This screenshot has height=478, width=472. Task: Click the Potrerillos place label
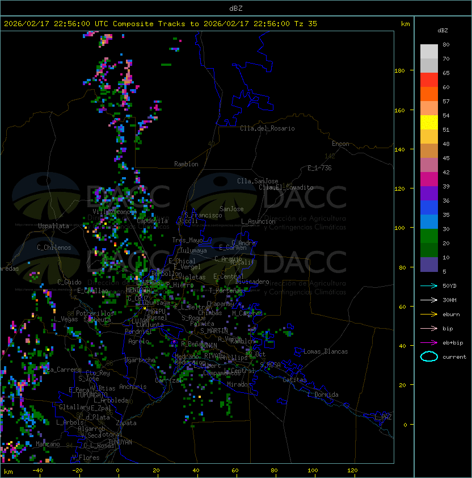coord(95,313)
